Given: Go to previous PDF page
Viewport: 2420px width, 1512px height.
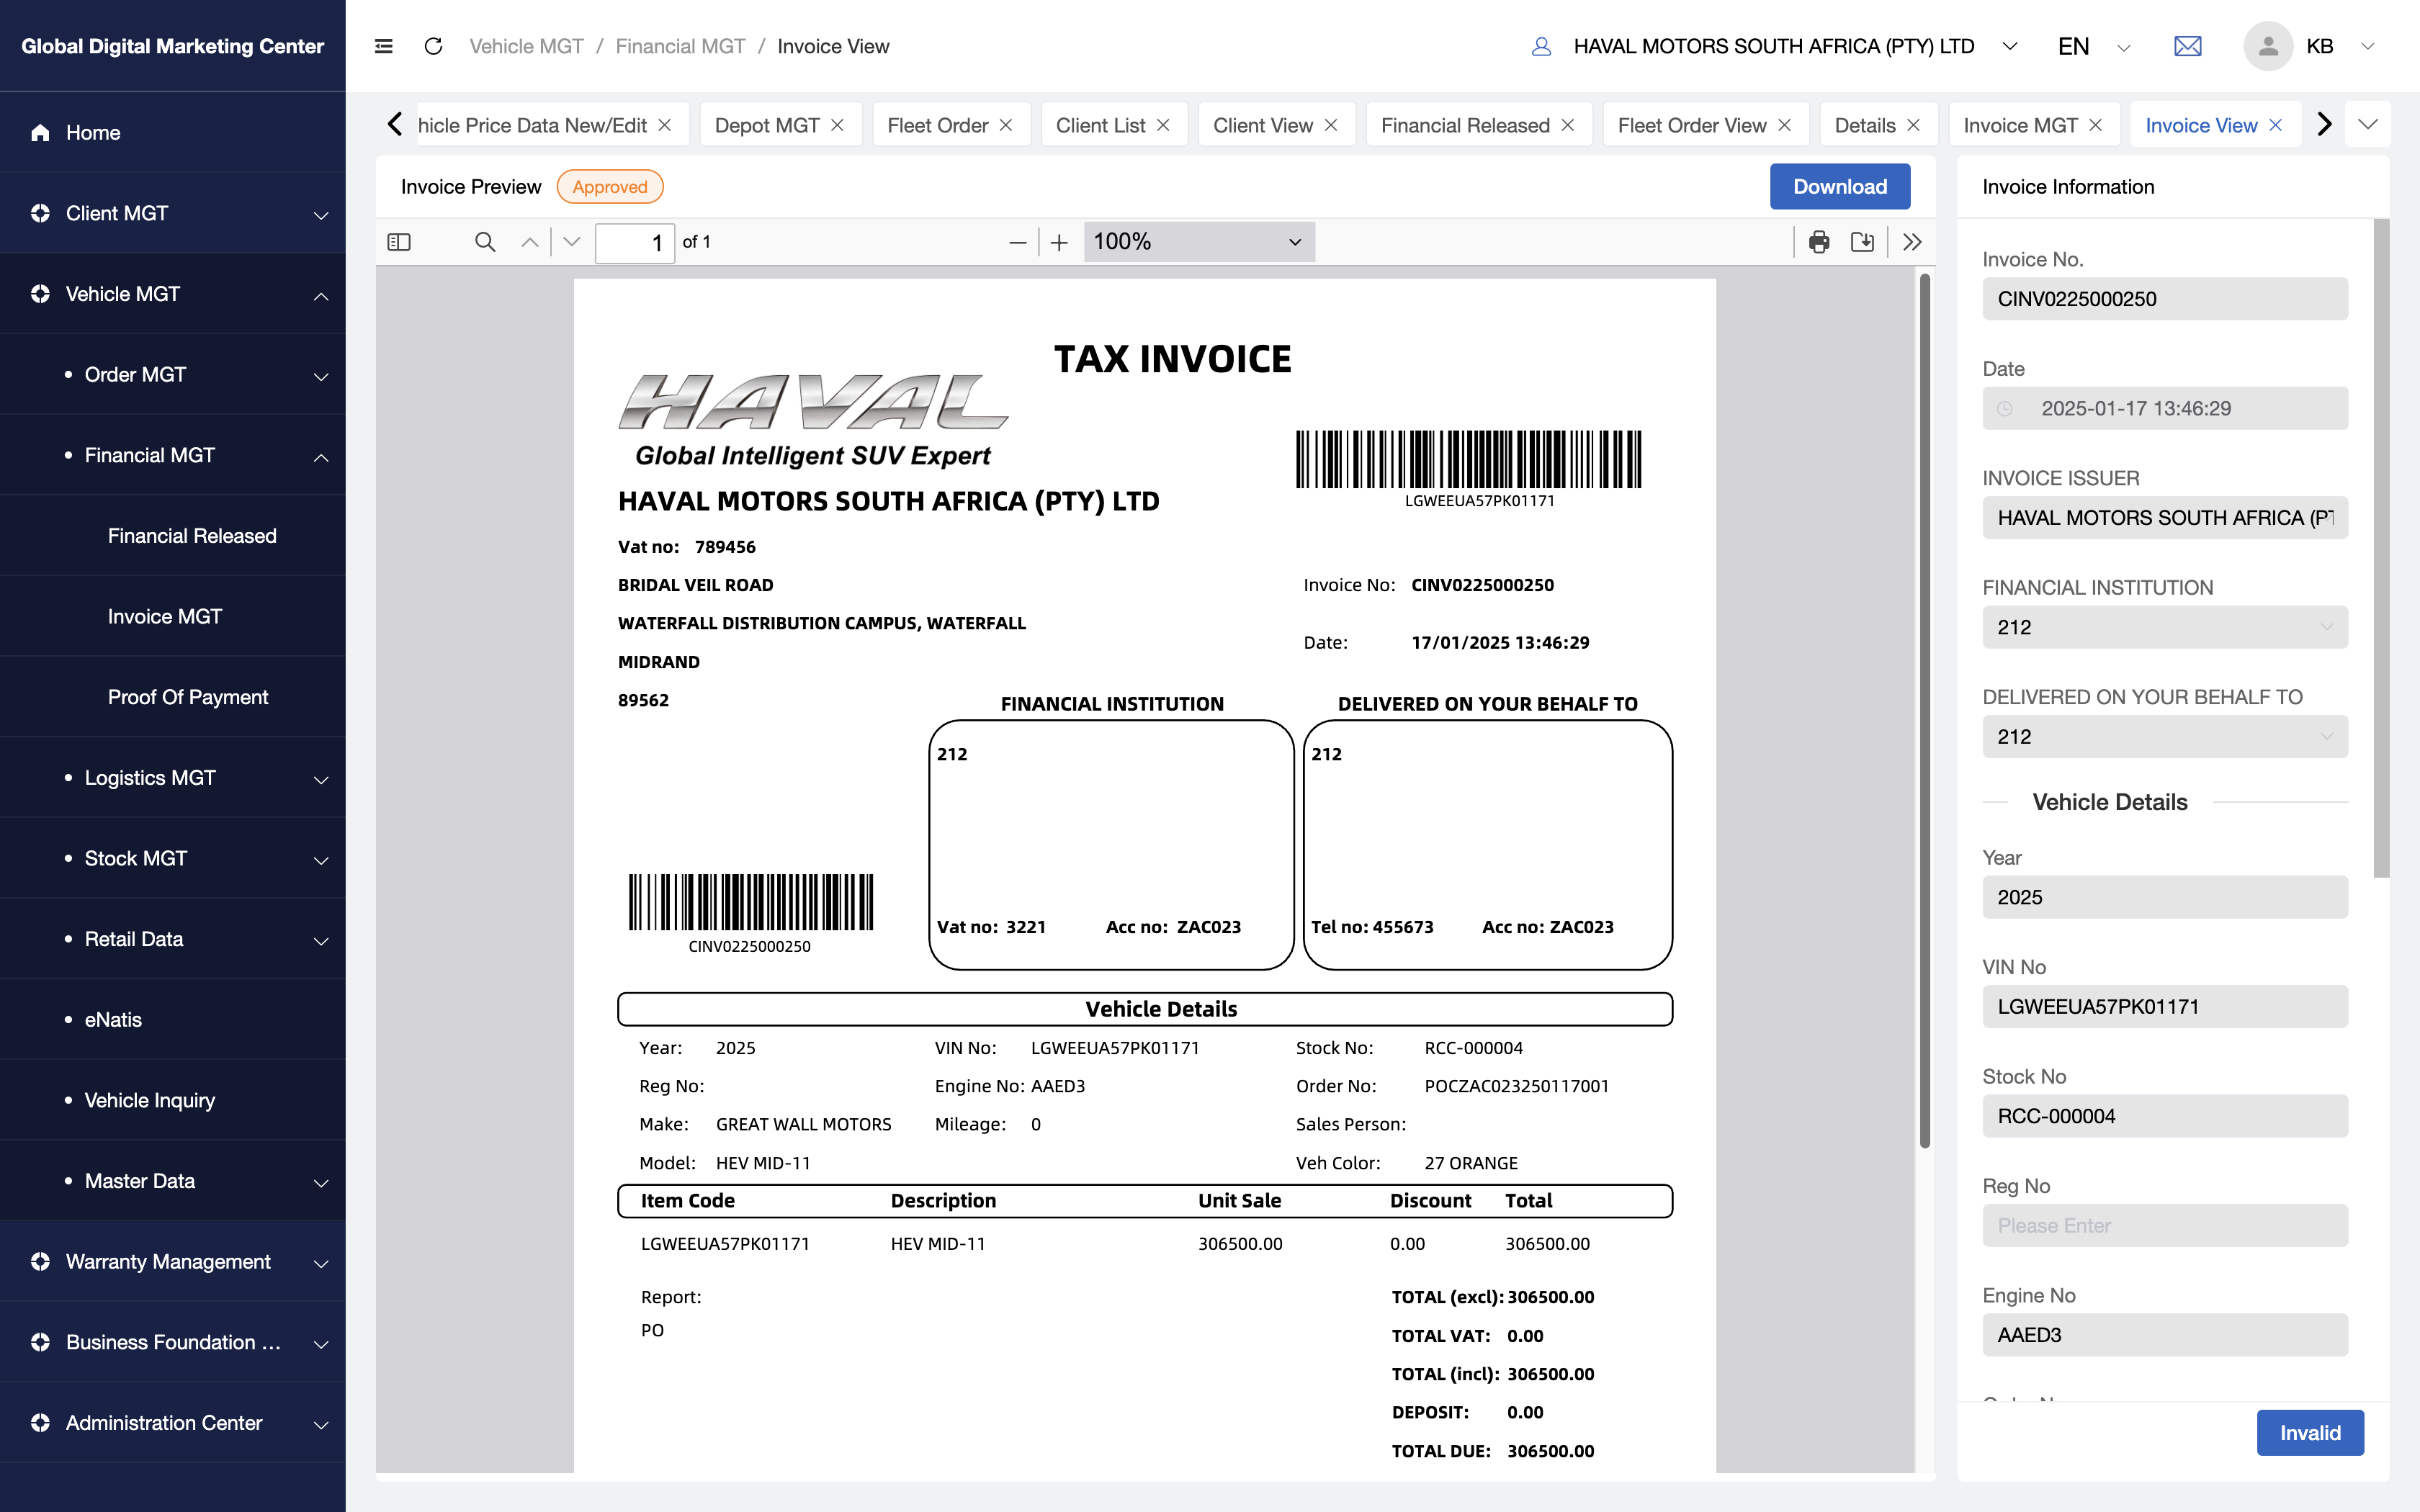Looking at the screenshot, I should coord(529,242).
